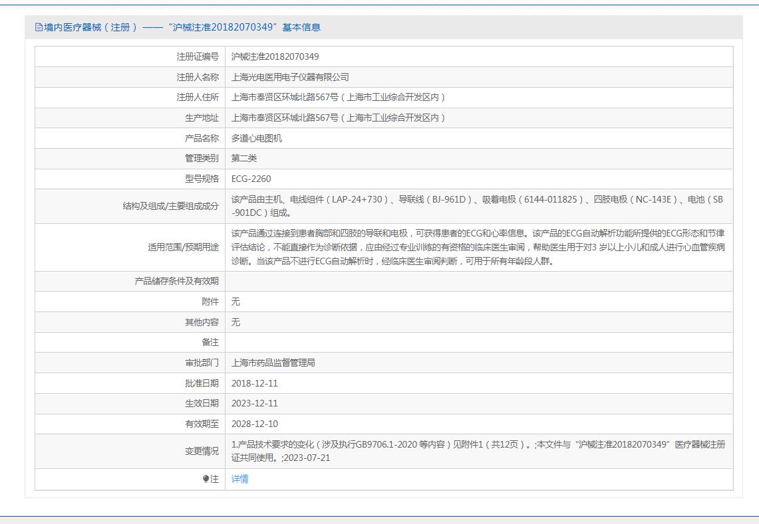Click the 第二类 management category value
The height and width of the screenshot is (524, 759).
click(x=244, y=158)
